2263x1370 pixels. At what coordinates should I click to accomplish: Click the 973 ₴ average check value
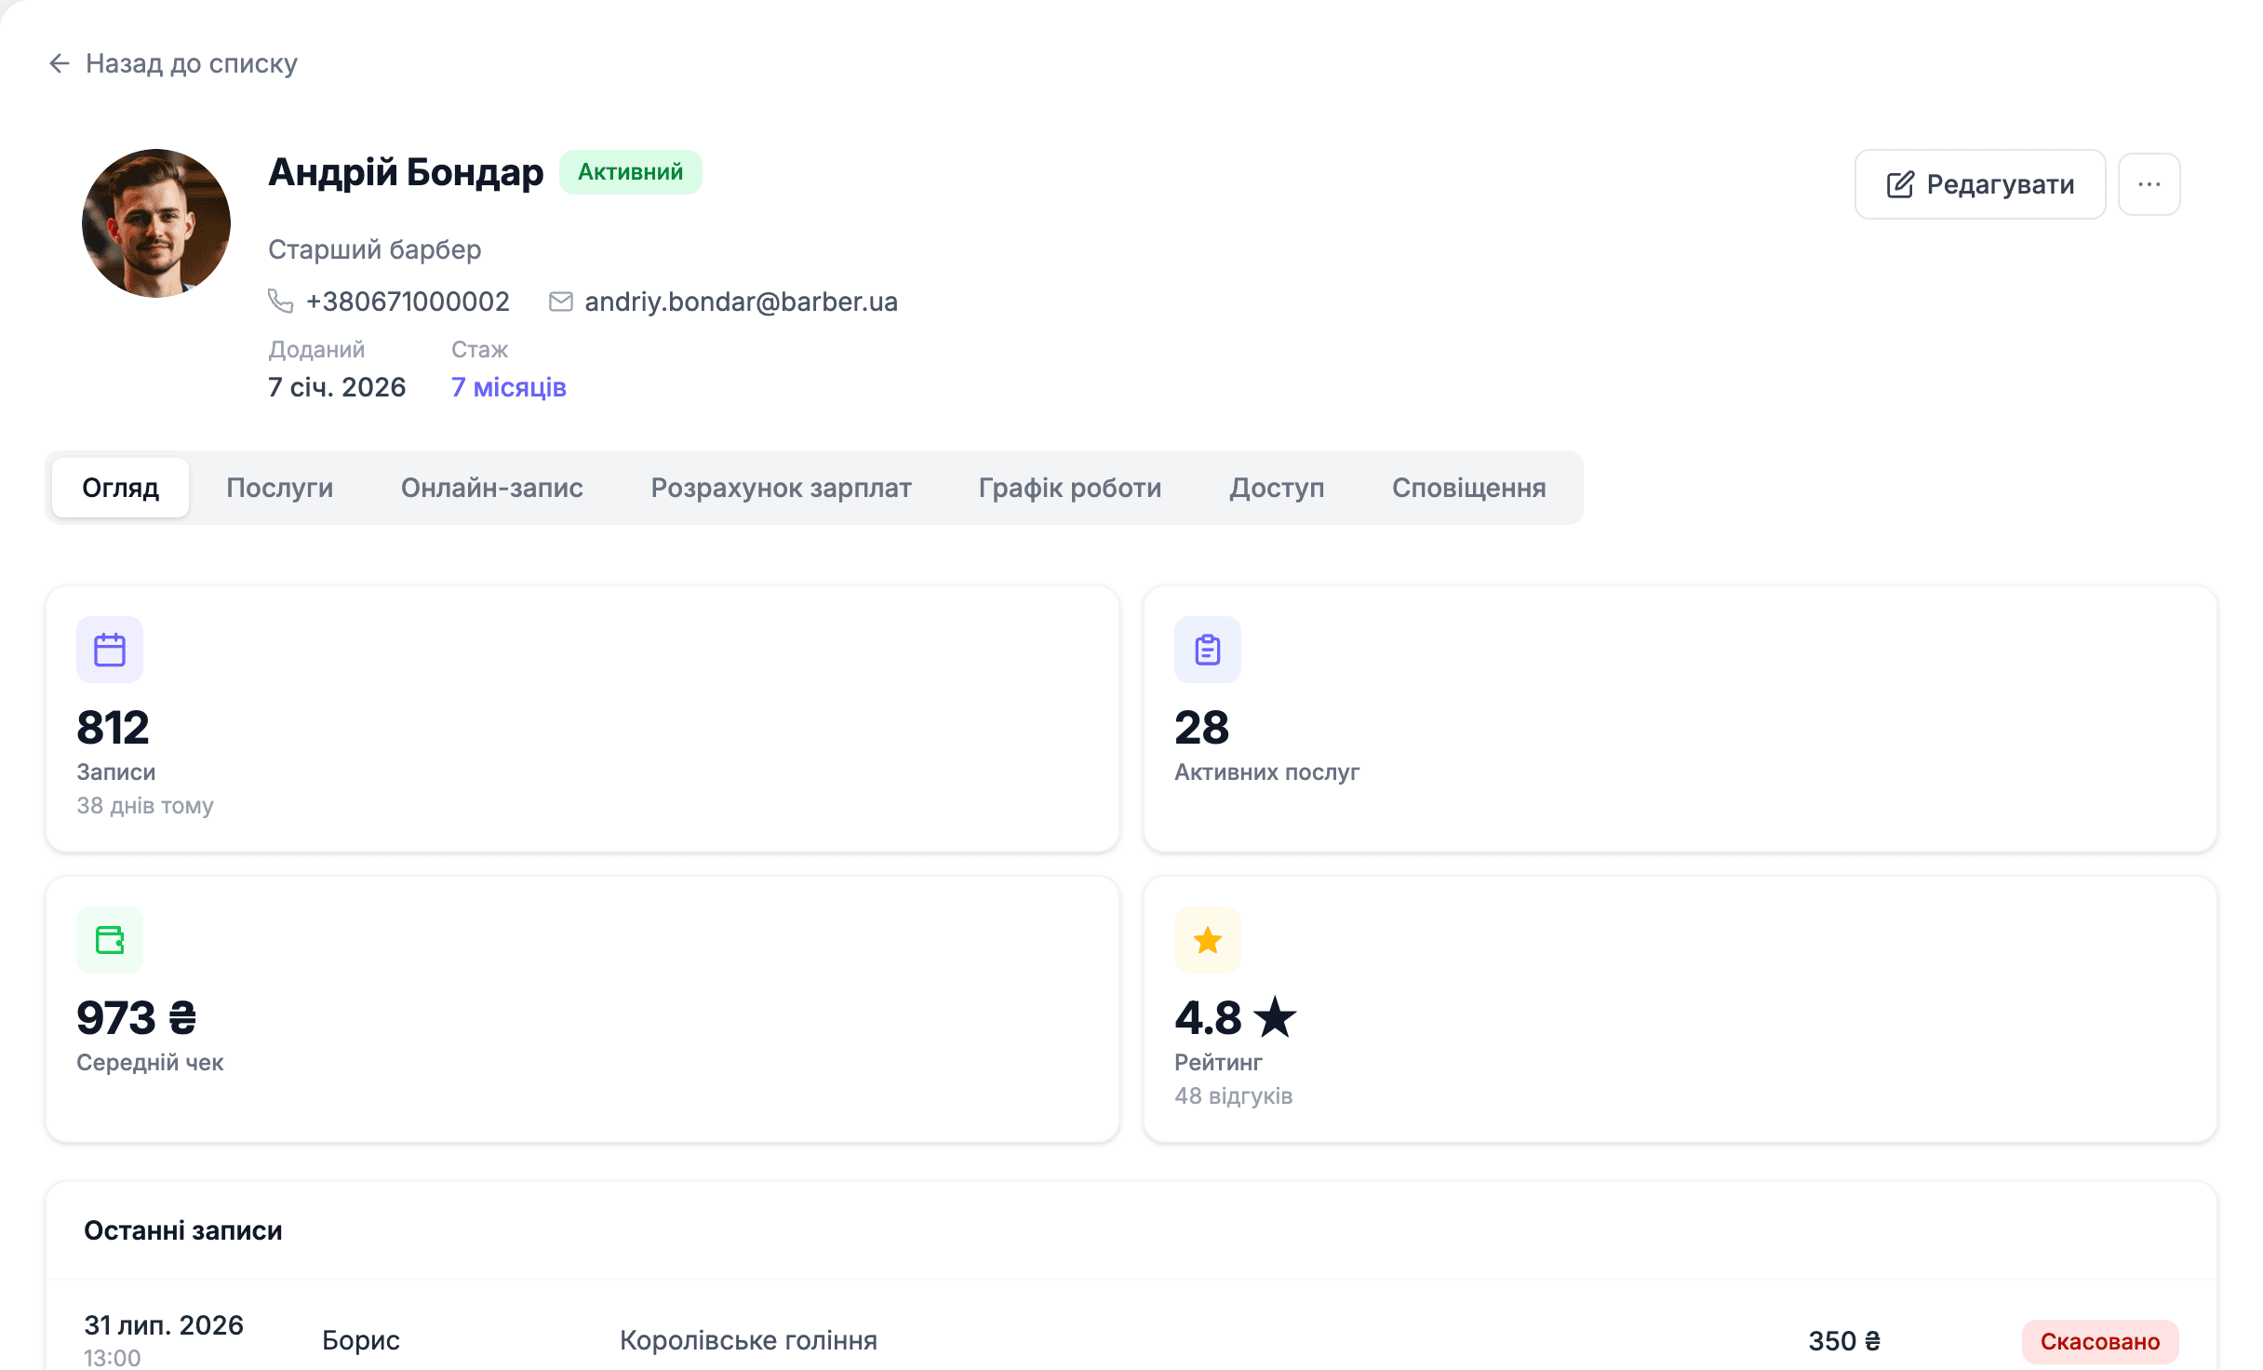[137, 1018]
